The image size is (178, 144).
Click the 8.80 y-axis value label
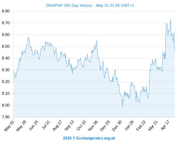pos(6,11)
